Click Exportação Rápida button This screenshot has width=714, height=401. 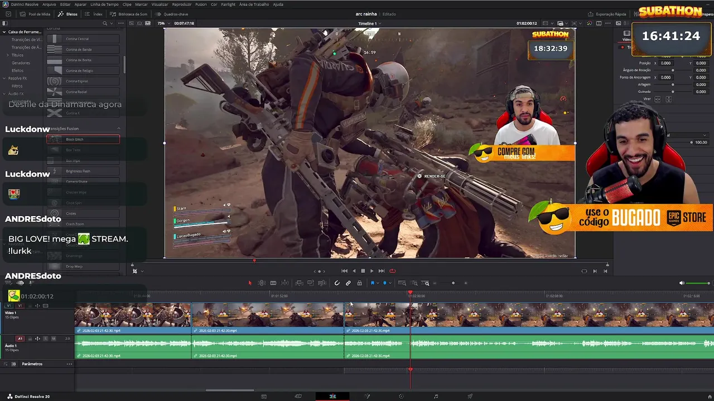click(607, 14)
